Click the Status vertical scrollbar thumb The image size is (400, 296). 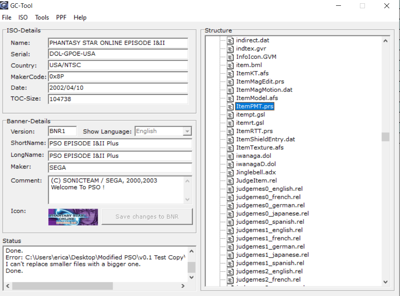click(191, 267)
